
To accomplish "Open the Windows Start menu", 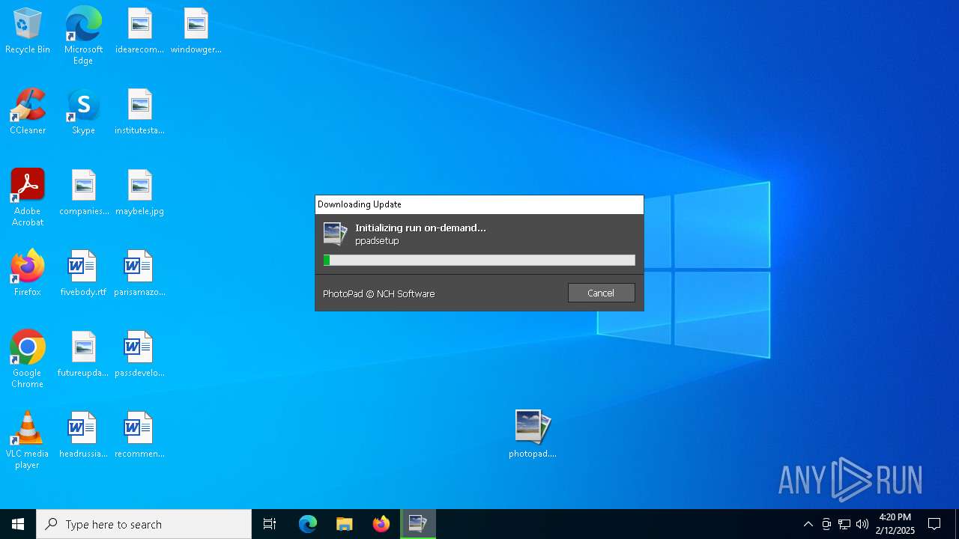I will pyautogui.click(x=18, y=524).
